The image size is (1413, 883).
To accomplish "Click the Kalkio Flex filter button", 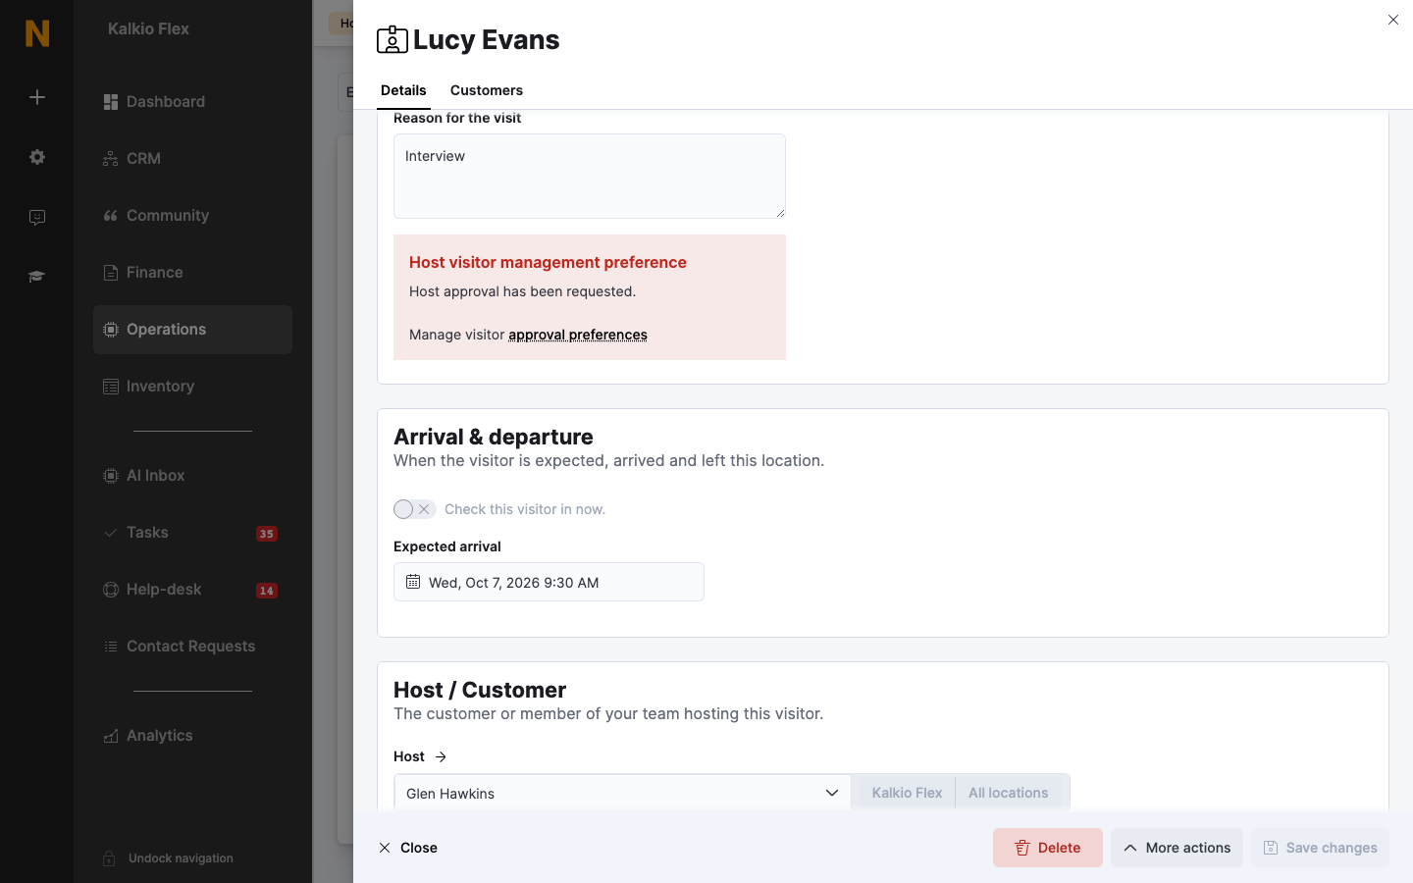I will pos(907,793).
